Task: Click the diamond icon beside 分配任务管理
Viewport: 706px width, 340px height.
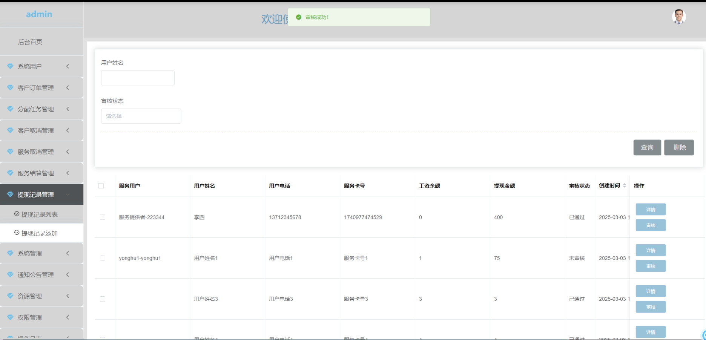Action: coord(10,109)
